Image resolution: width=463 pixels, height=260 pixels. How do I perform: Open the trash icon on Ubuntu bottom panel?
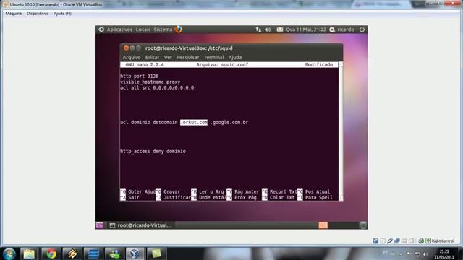(363, 225)
